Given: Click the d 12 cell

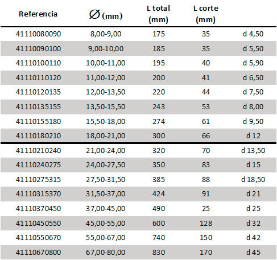Looking at the screenshot, I should [x=253, y=136].
